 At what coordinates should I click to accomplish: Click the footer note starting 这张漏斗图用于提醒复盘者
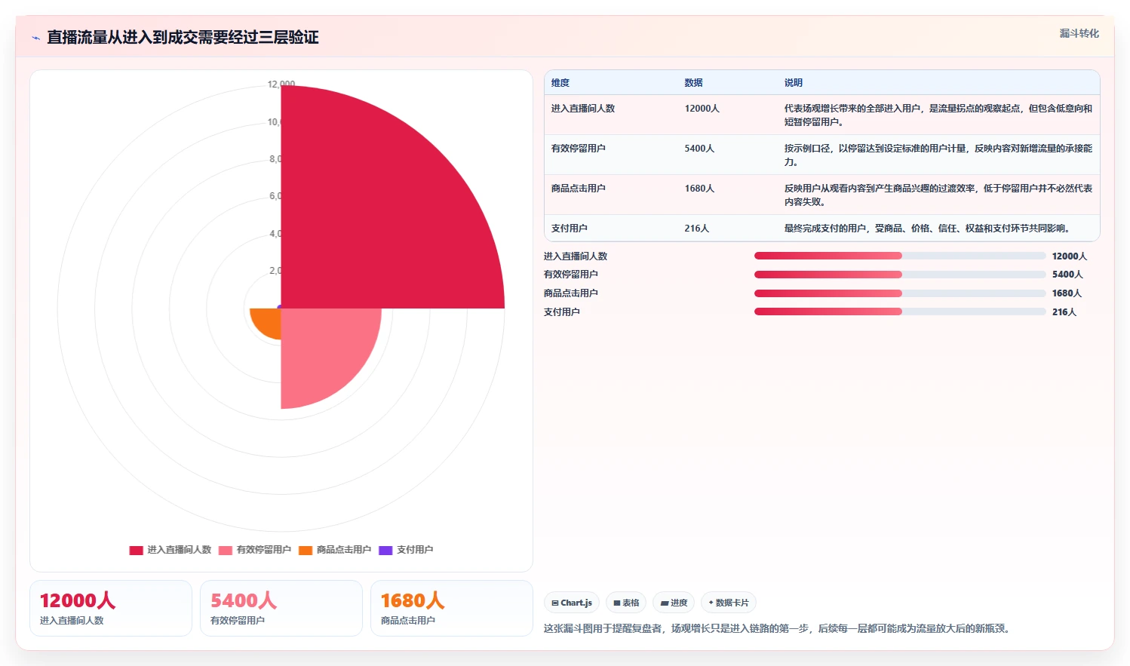(x=778, y=628)
